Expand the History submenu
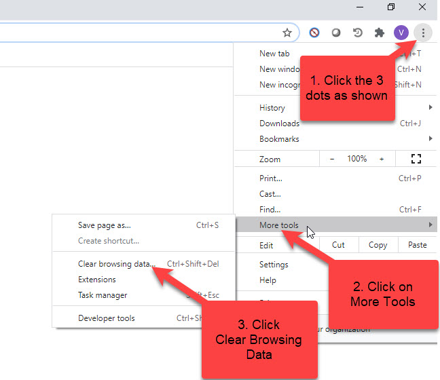Screen dimensions: 440x380 point(272,107)
